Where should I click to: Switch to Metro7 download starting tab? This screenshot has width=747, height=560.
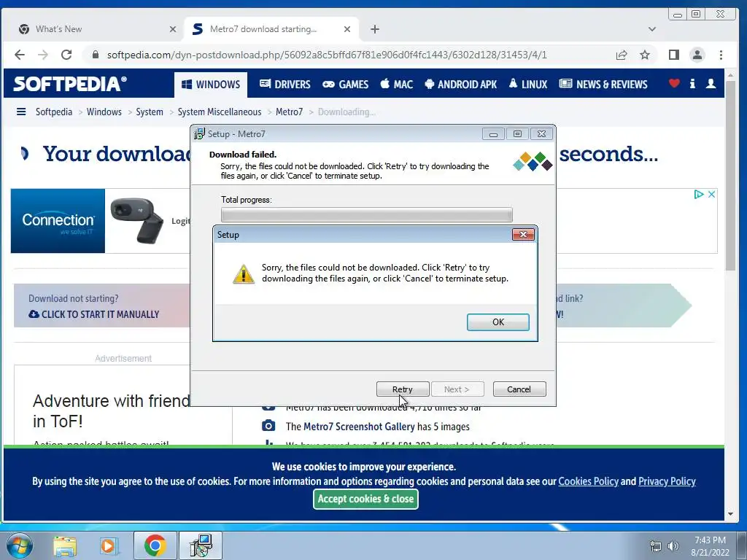coord(271,29)
